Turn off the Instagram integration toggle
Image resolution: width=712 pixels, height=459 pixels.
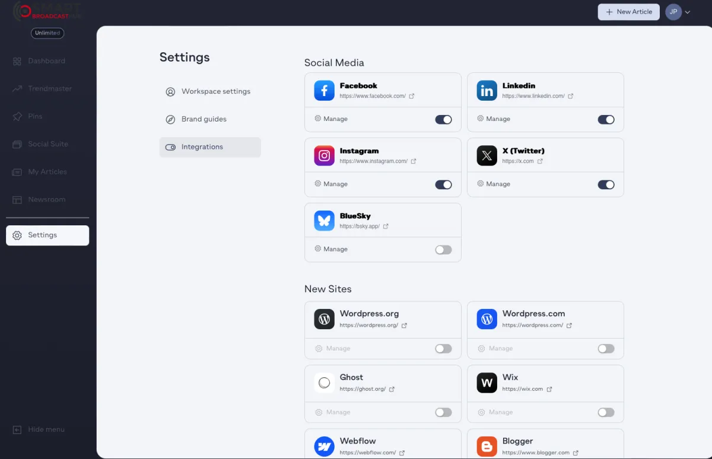coord(443,185)
